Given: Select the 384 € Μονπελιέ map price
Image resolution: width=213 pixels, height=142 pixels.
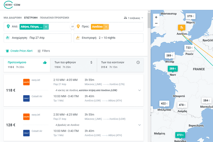Looking at the screenshot, I should click(207, 101).
